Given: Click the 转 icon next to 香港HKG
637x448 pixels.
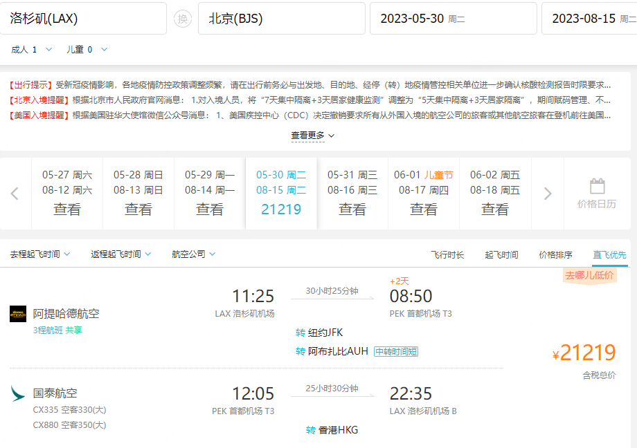Looking at the screenshot, I should point(311,430).
